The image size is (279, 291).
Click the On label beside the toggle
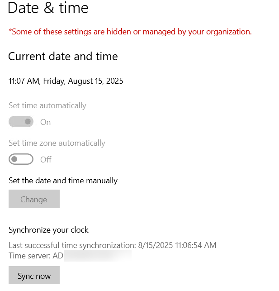[45, 122]
